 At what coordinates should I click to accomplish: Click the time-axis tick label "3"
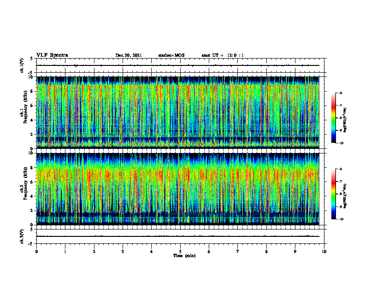coord(123,252)
